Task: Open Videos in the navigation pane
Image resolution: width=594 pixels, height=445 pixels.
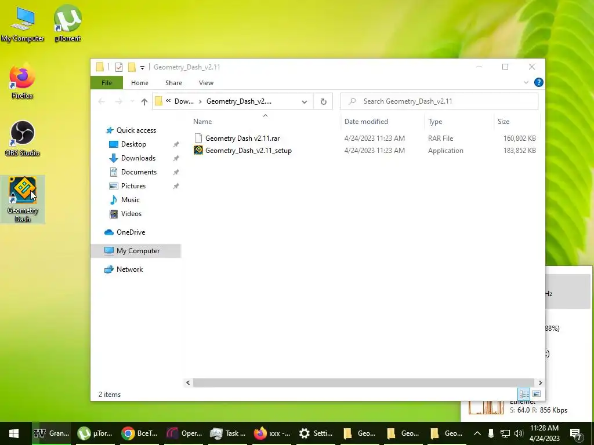Action: [131, 214]
